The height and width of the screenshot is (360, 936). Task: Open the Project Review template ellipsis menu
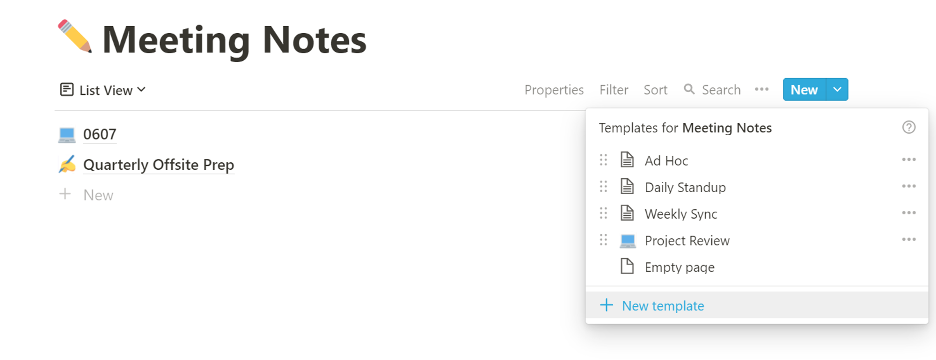pos(908,240)
